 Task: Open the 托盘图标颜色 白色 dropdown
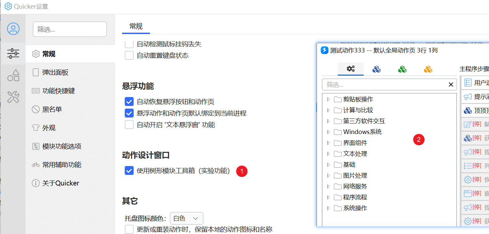(186, 218)
